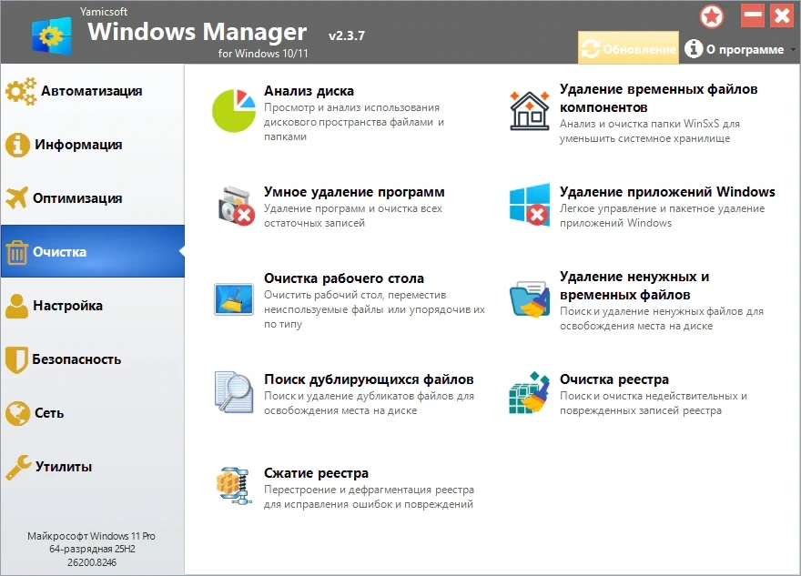The width and height of the screenshot is (801, 576).
Task: Switch to the Утилиты section
Action: 92,466
